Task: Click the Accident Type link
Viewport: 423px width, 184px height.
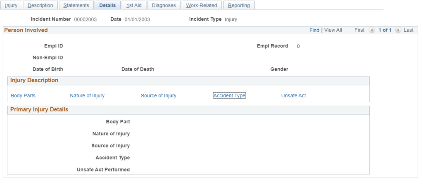Action: pyautogui.click(x=229, y=96)
